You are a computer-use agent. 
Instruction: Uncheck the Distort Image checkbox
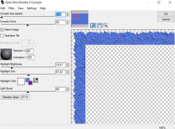tap(2, 30)
